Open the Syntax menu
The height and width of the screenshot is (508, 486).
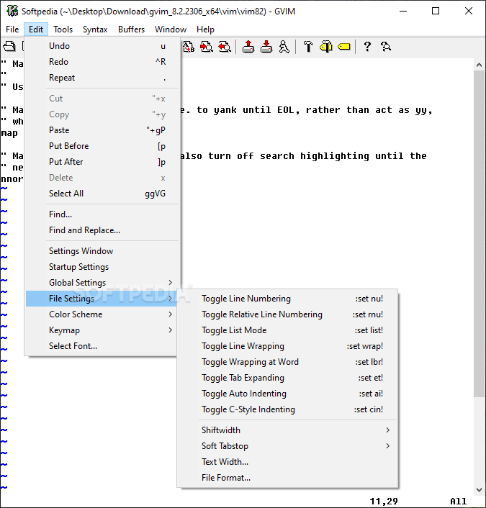click(95, 30)
